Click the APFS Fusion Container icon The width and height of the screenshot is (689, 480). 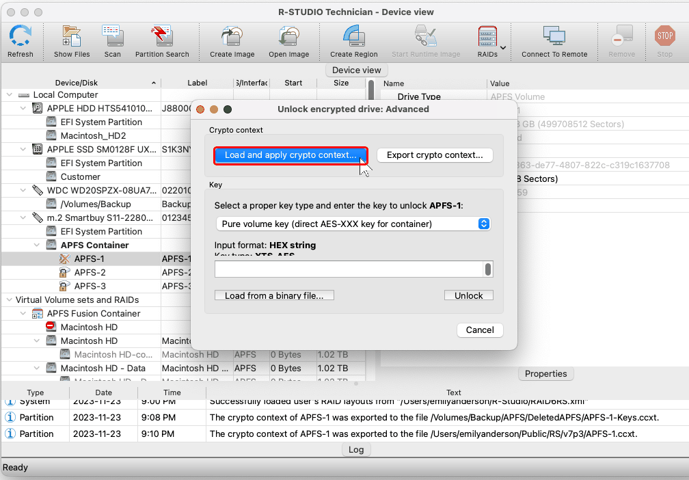(38, 313)
